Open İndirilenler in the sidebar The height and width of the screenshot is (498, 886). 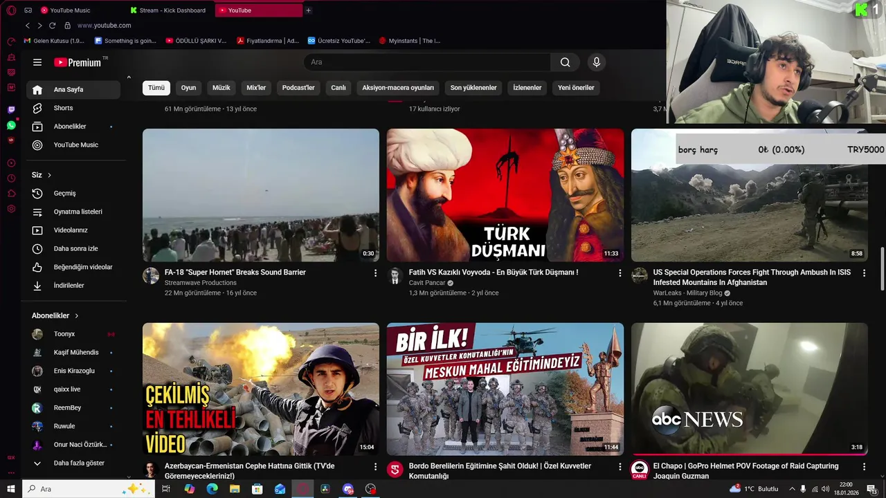(x=73, y=286)
